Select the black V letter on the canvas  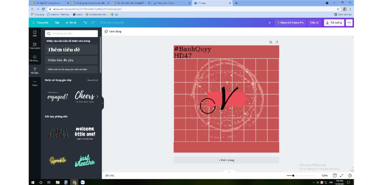(x=229, y=98)
